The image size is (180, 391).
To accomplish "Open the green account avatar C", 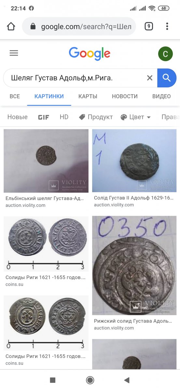I will point(165,54).
